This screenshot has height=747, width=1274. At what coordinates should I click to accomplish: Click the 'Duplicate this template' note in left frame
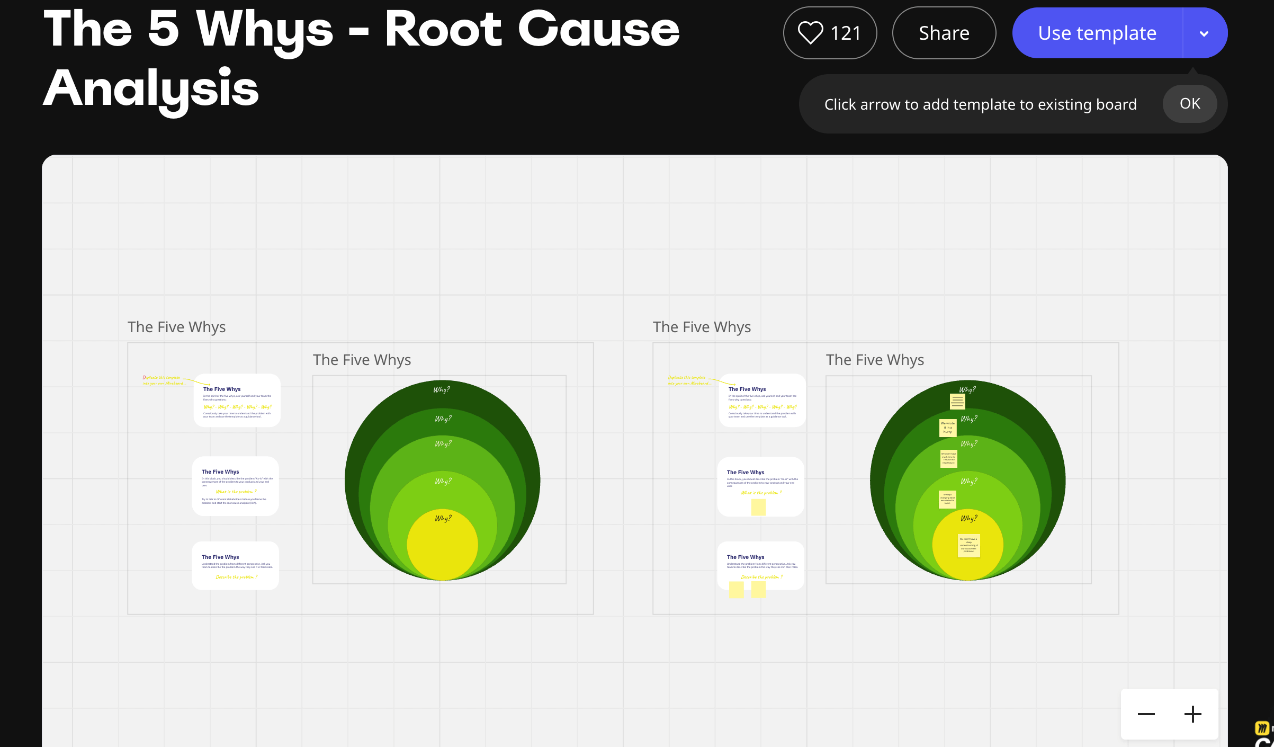(162, 380)
